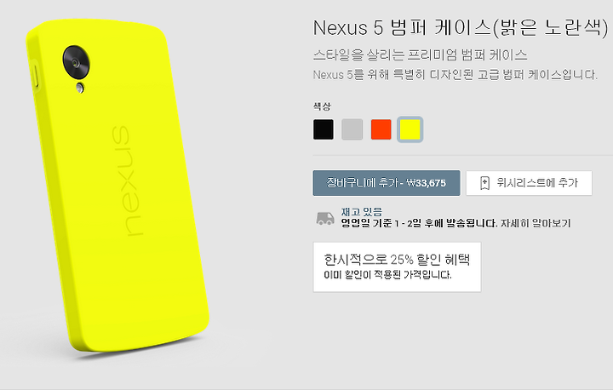This screenshot has height=390, width=613.
Task: Pick the orange-red color swatch
Action: click(x=381, y=129)
